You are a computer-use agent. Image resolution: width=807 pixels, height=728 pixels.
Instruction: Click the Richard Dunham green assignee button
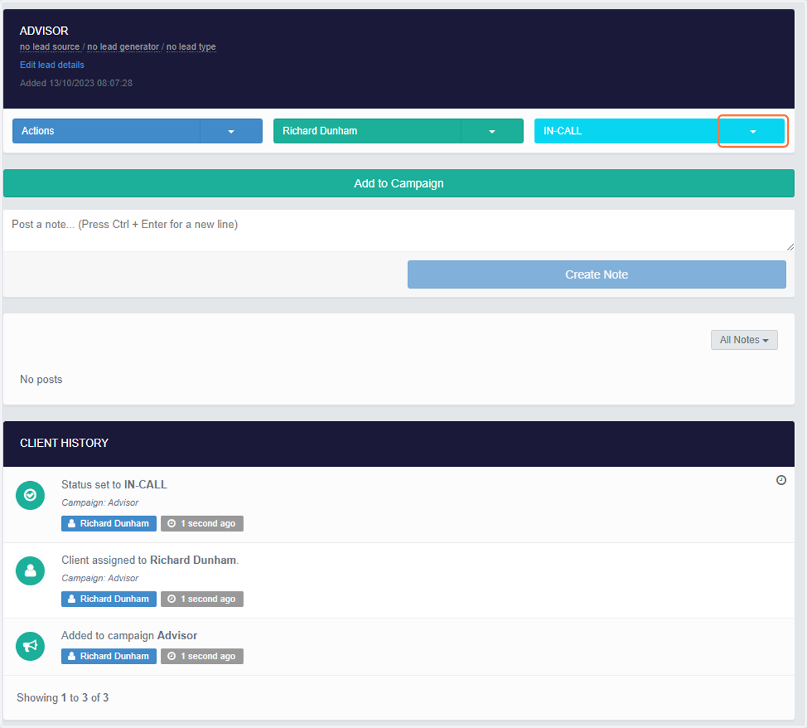point(367,131)
